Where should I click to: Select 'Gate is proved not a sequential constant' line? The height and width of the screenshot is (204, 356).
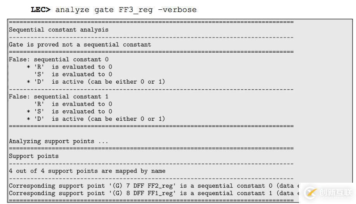tap(80, 45)
